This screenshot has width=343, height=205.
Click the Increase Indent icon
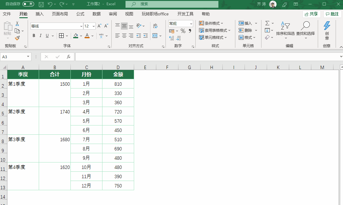tap(146, 36)
